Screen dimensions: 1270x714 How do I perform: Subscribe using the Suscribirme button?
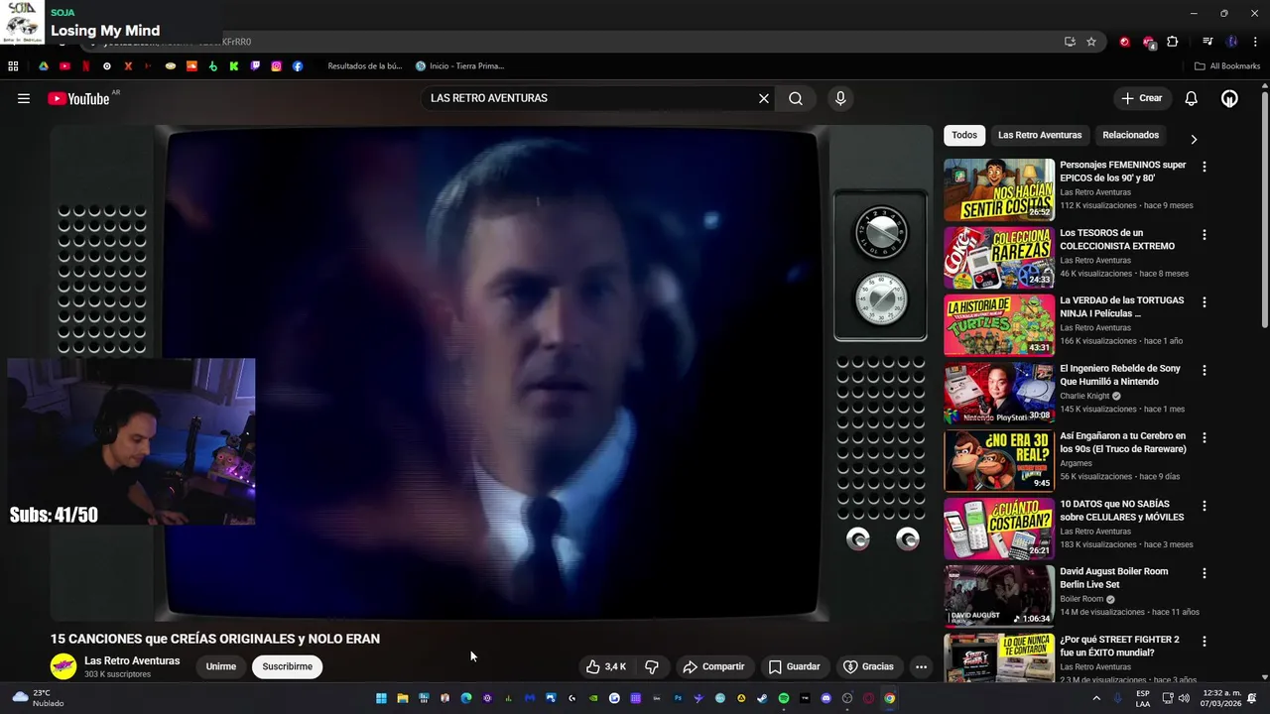(x=288, y=666)
